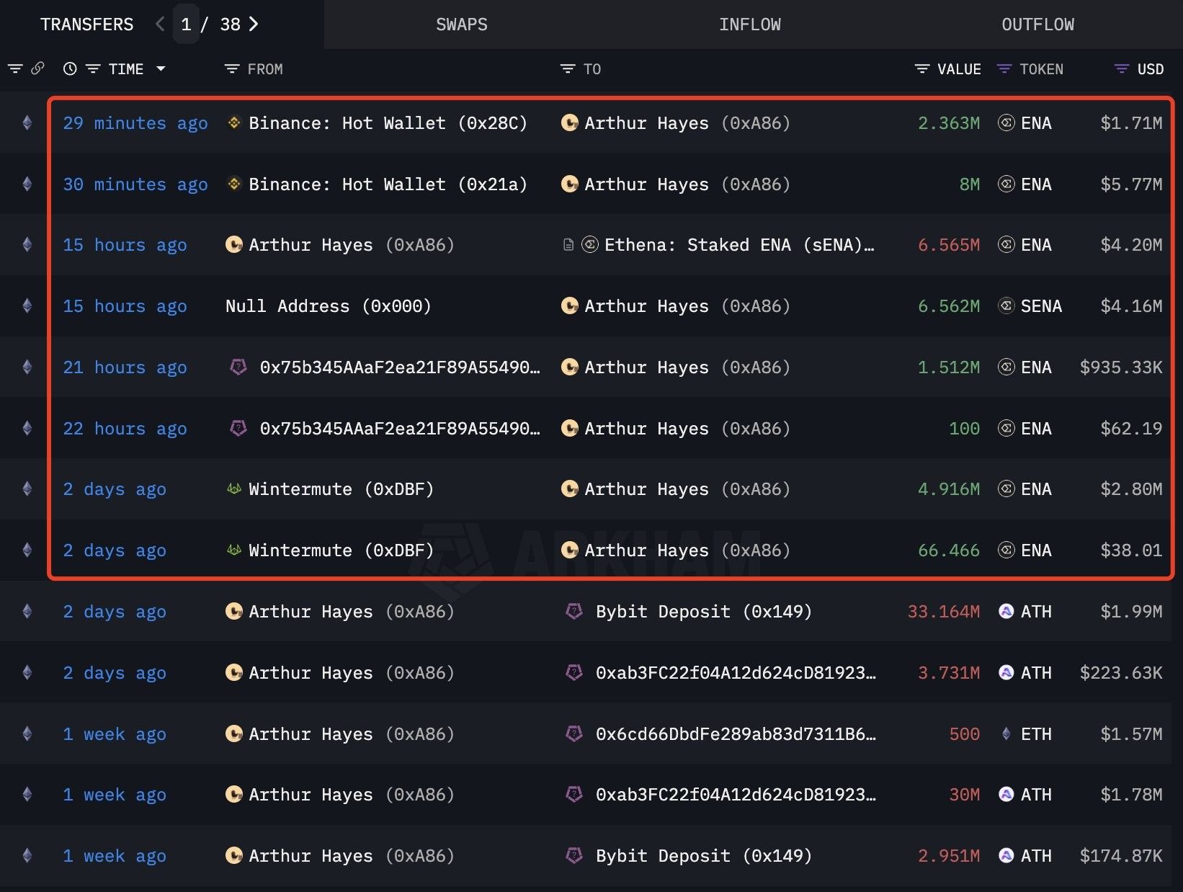This screenshot has height=892, width=1183.
Task: Click the Ethereum icon on first transfer row
Action: pyautogui.click(x=27, y=122)
